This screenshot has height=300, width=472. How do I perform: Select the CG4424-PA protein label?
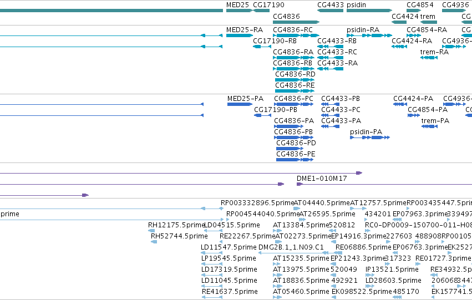point(413,99)
